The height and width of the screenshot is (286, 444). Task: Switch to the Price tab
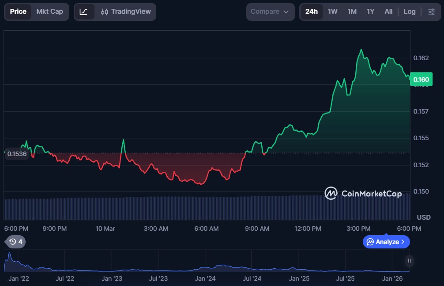click(x=18, y=11)
